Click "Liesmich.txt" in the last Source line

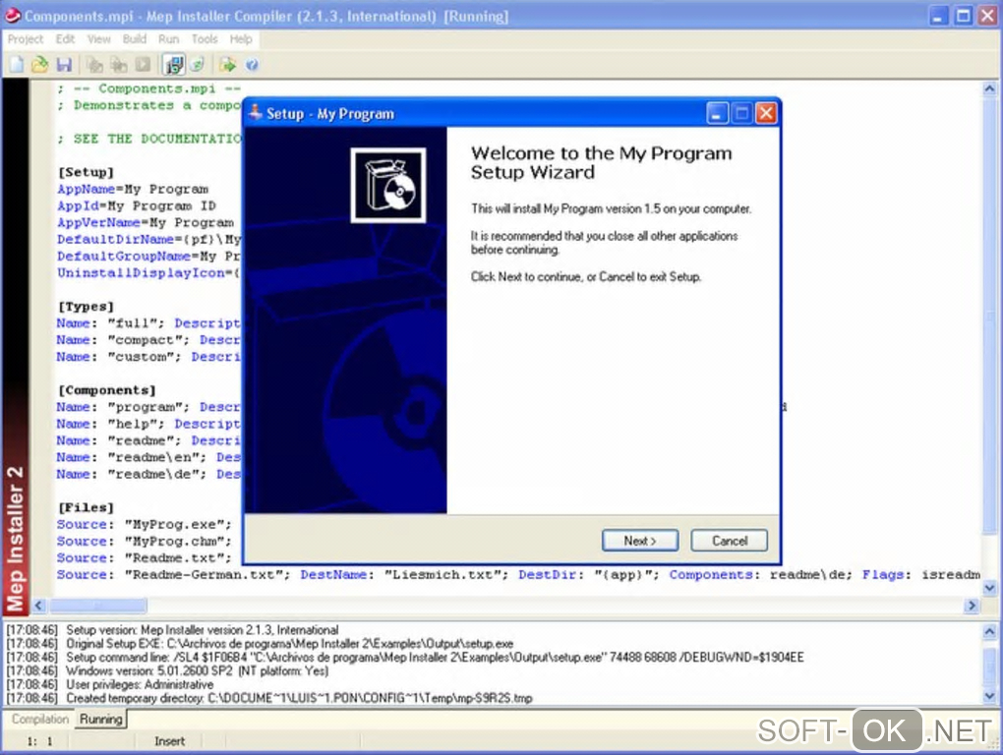[x=445, y=575]
